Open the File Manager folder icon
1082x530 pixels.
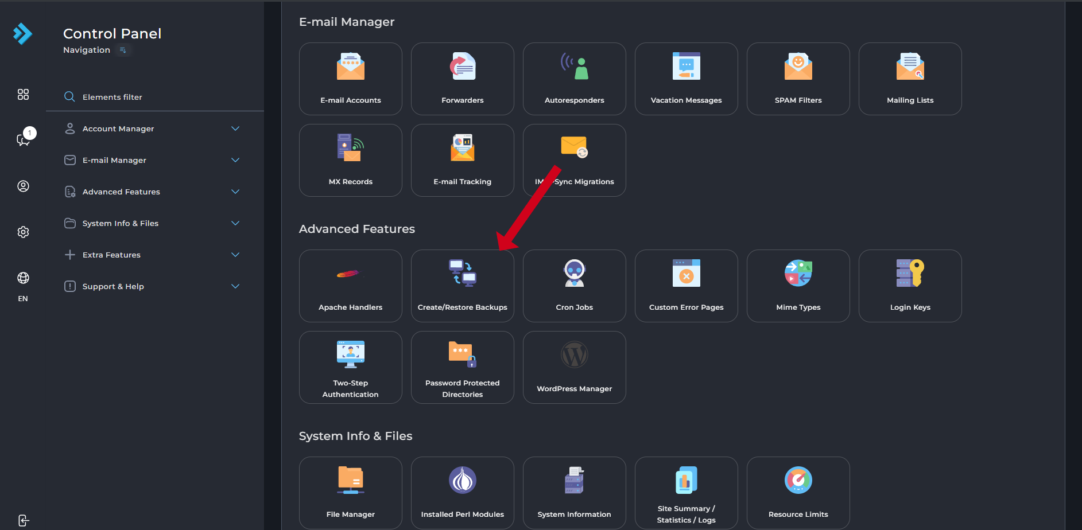tap(350, 480)
